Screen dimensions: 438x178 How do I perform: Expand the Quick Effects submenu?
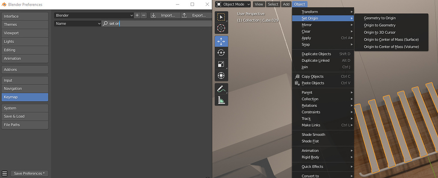[323, 166]
